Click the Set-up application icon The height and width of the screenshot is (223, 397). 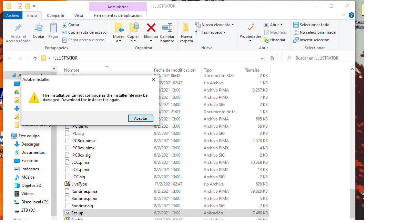coord(67,213)
